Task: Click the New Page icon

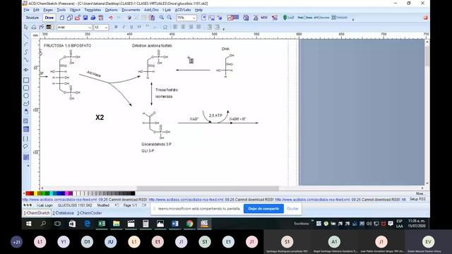Action: 62,18
